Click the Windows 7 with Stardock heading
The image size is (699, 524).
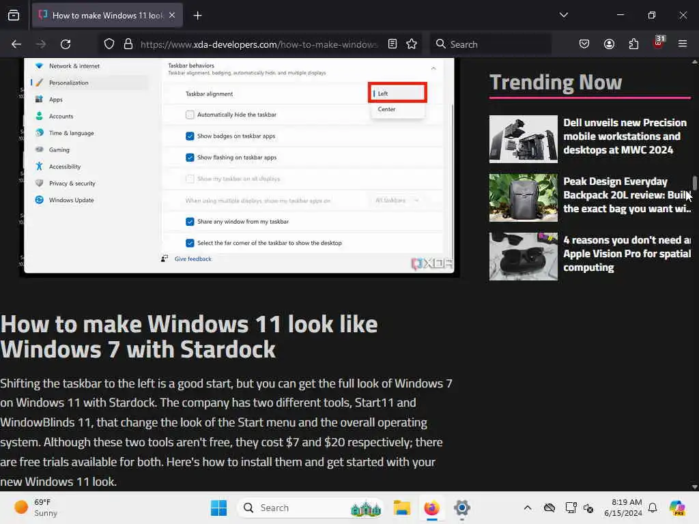click(x=189, y=337)
